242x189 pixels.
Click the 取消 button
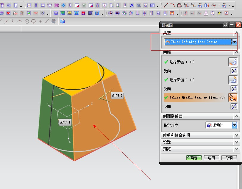pos(229,158)
